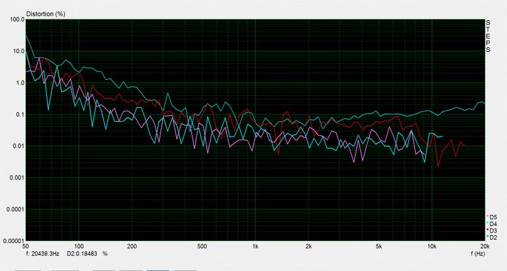This screenshot has height=271, width=507.
Task: Select the D2 legend entry
Action: pos(492,238)
